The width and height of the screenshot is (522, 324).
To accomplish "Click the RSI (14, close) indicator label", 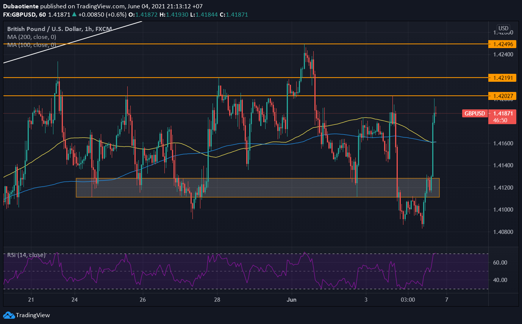I will point(26,255).
